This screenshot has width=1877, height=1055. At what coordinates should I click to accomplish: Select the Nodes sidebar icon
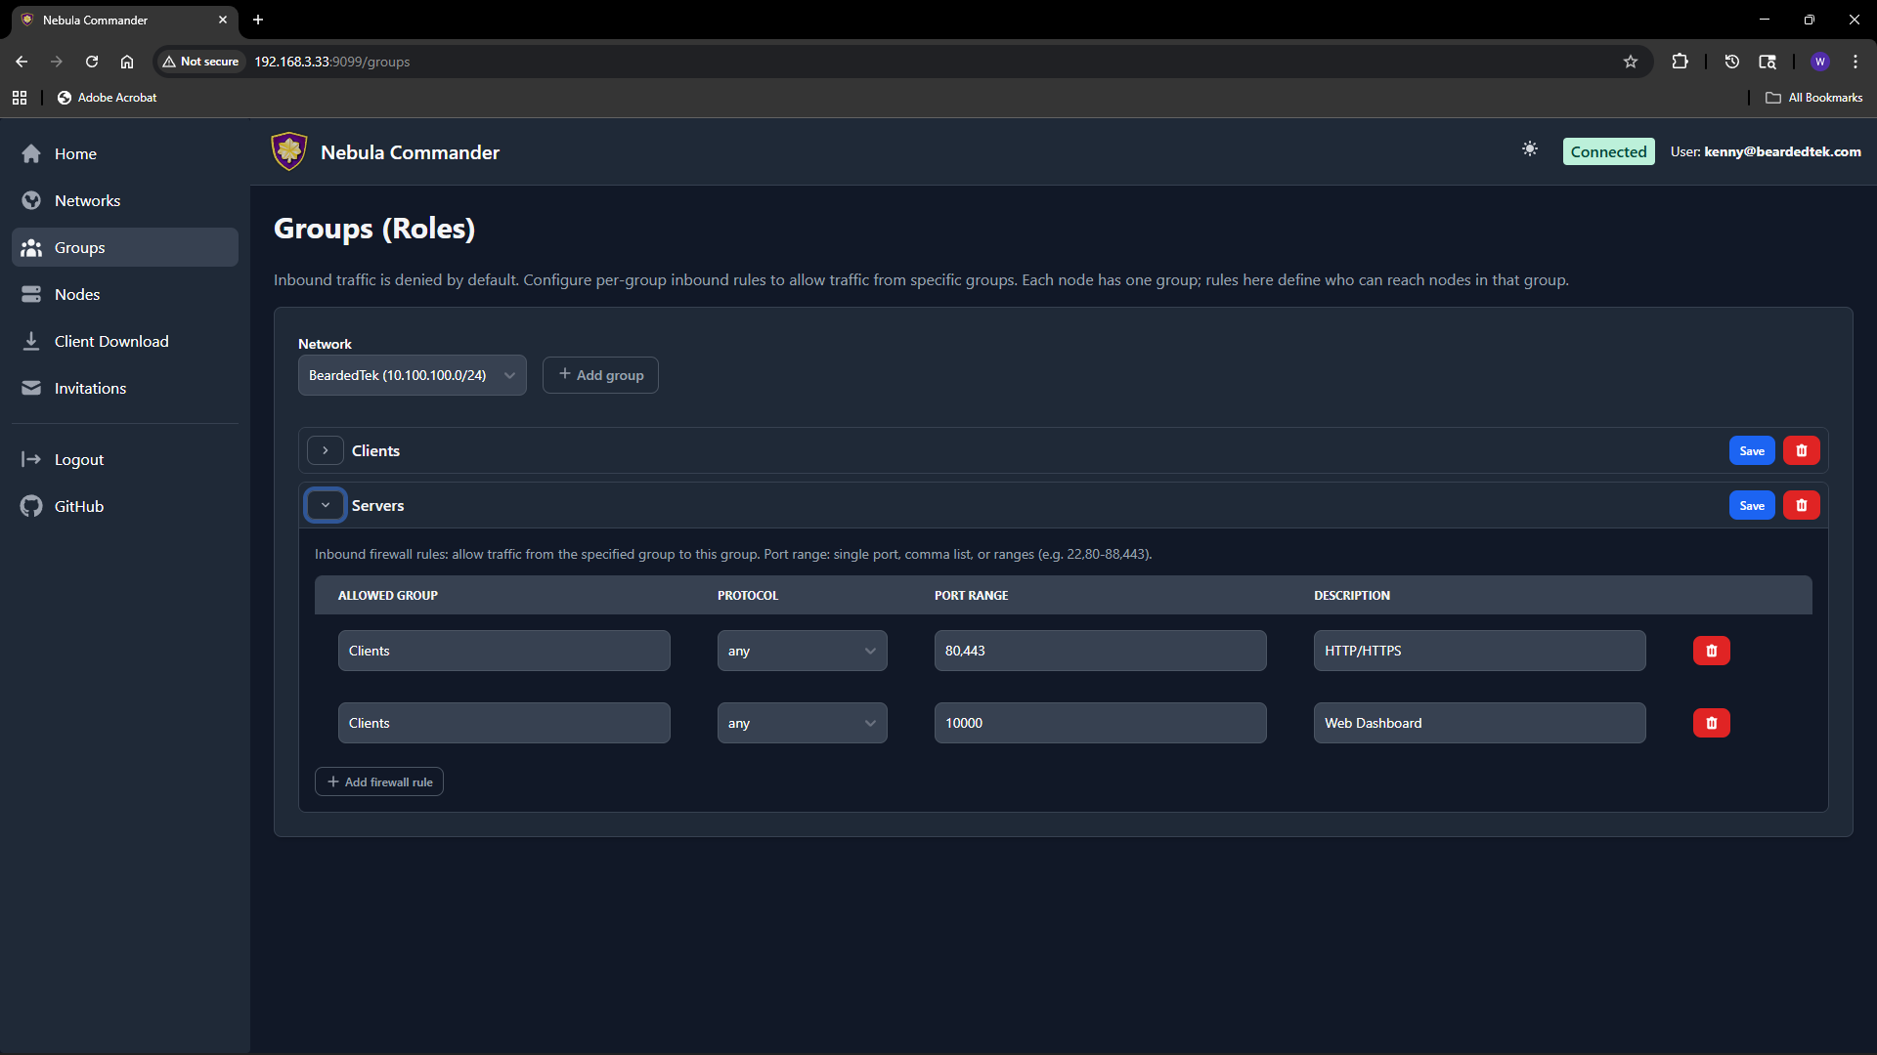pos(31,294)
